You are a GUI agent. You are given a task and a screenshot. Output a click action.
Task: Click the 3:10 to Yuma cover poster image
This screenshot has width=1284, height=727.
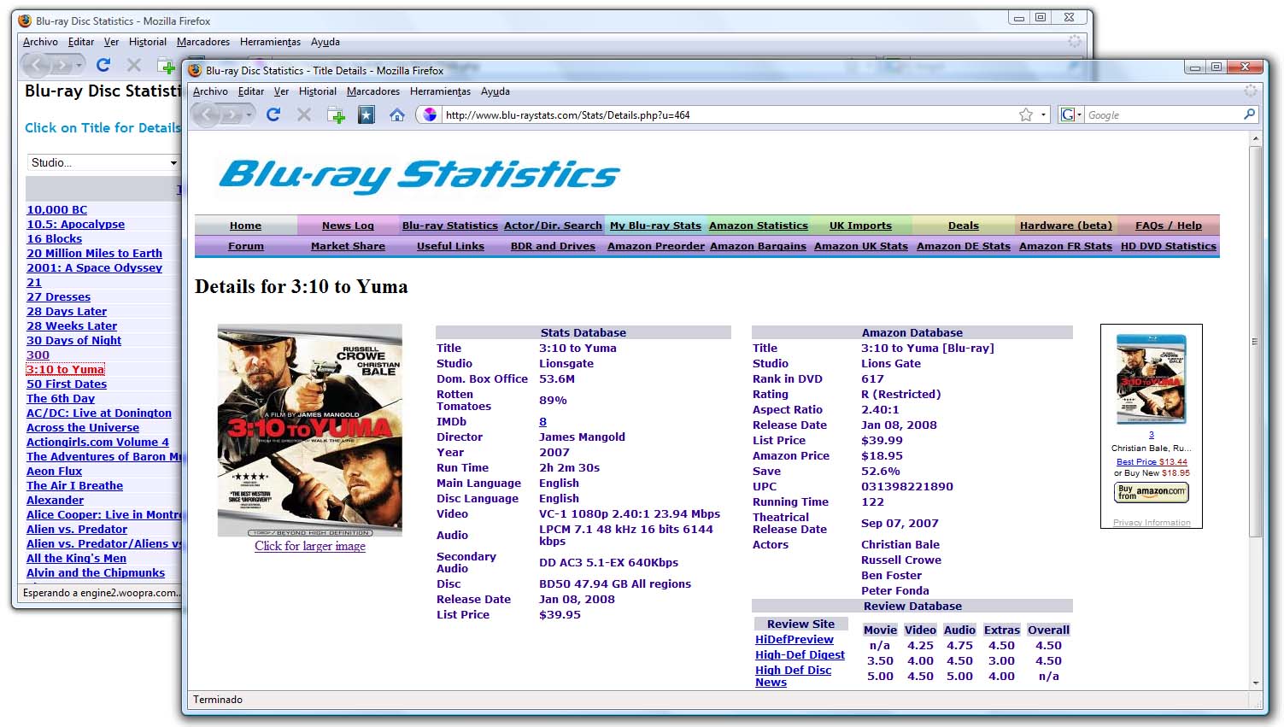[310, 430]
